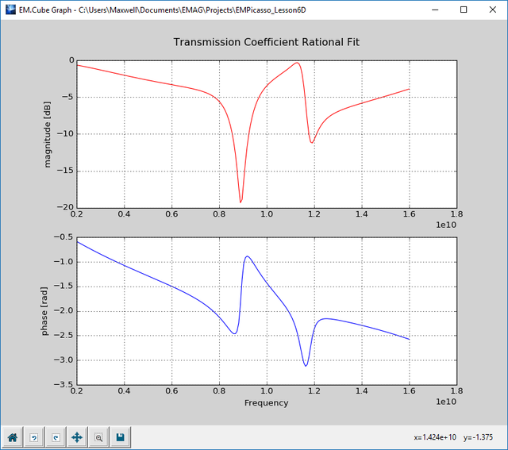Go back to the previous view
The width and height of the screenshot is (508, 450).
click(34, 437)
